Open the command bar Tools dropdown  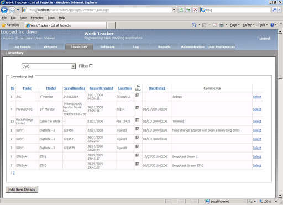tap(263, 25)
